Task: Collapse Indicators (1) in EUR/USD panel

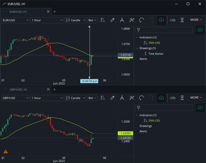Action: click(137, 37)
